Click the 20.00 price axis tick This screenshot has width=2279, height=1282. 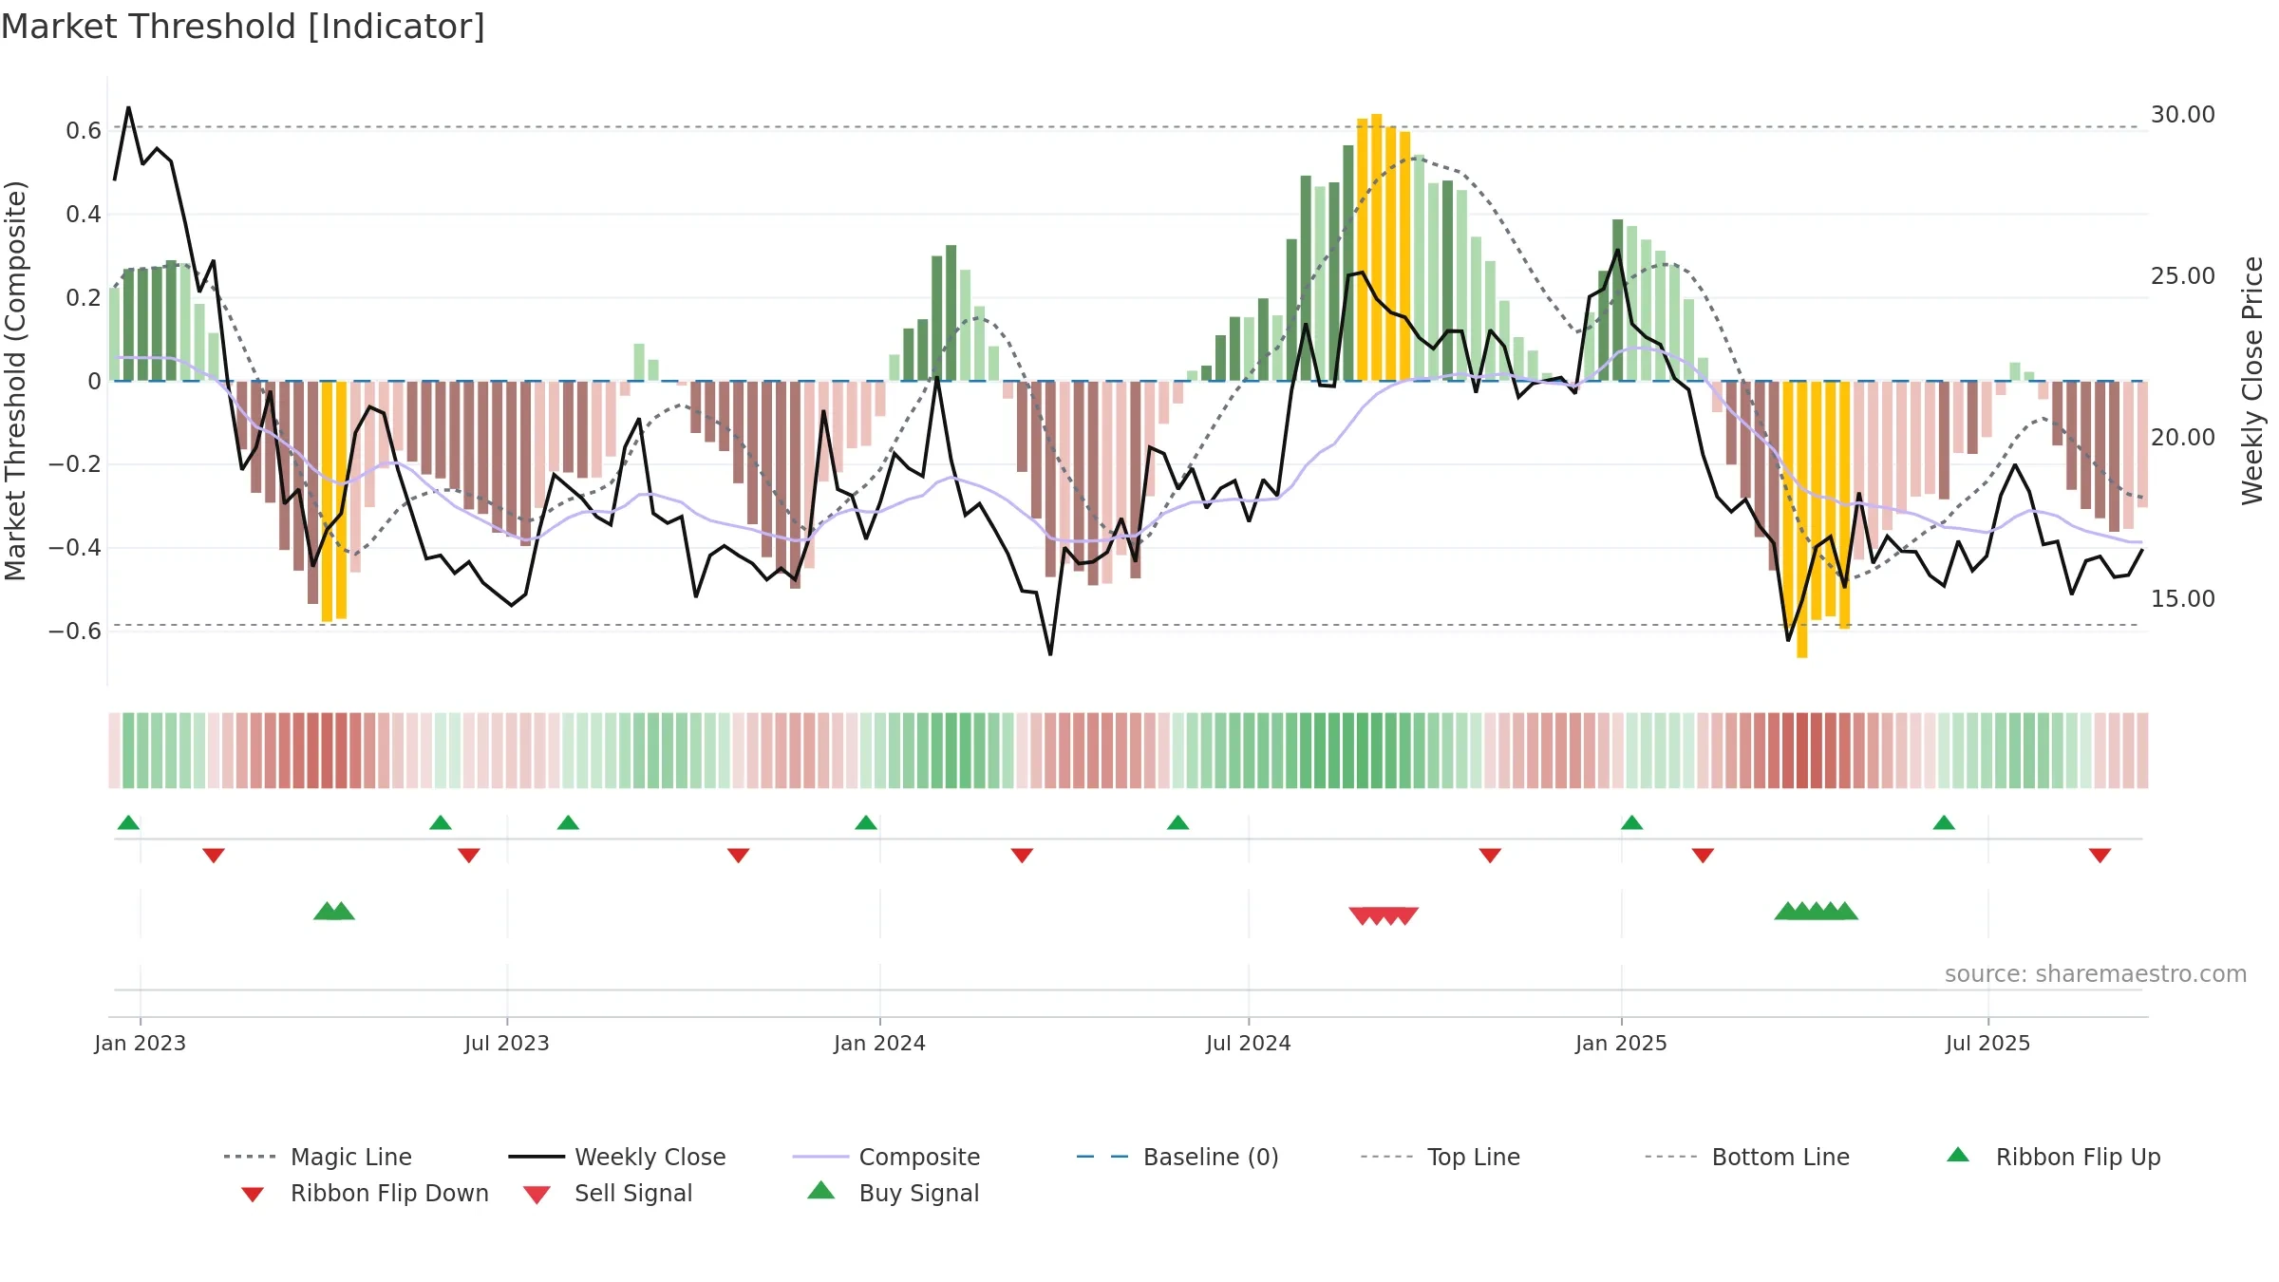pyautogui.click(x=2183, y=438)
